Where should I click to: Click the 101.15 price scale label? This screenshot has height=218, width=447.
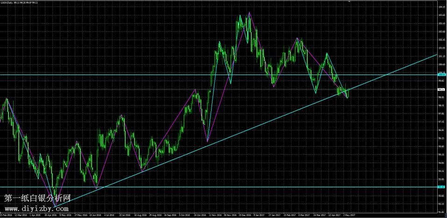coord(442,56)
